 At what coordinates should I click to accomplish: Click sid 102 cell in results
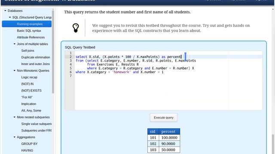click(x=153, y=144)
